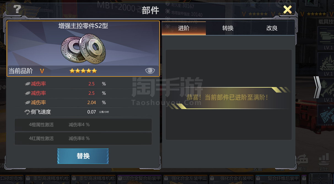This screenshot has height=184, width=334.
Task: Click the orange 减伤率 attribute icon
Action: point(27,102)
